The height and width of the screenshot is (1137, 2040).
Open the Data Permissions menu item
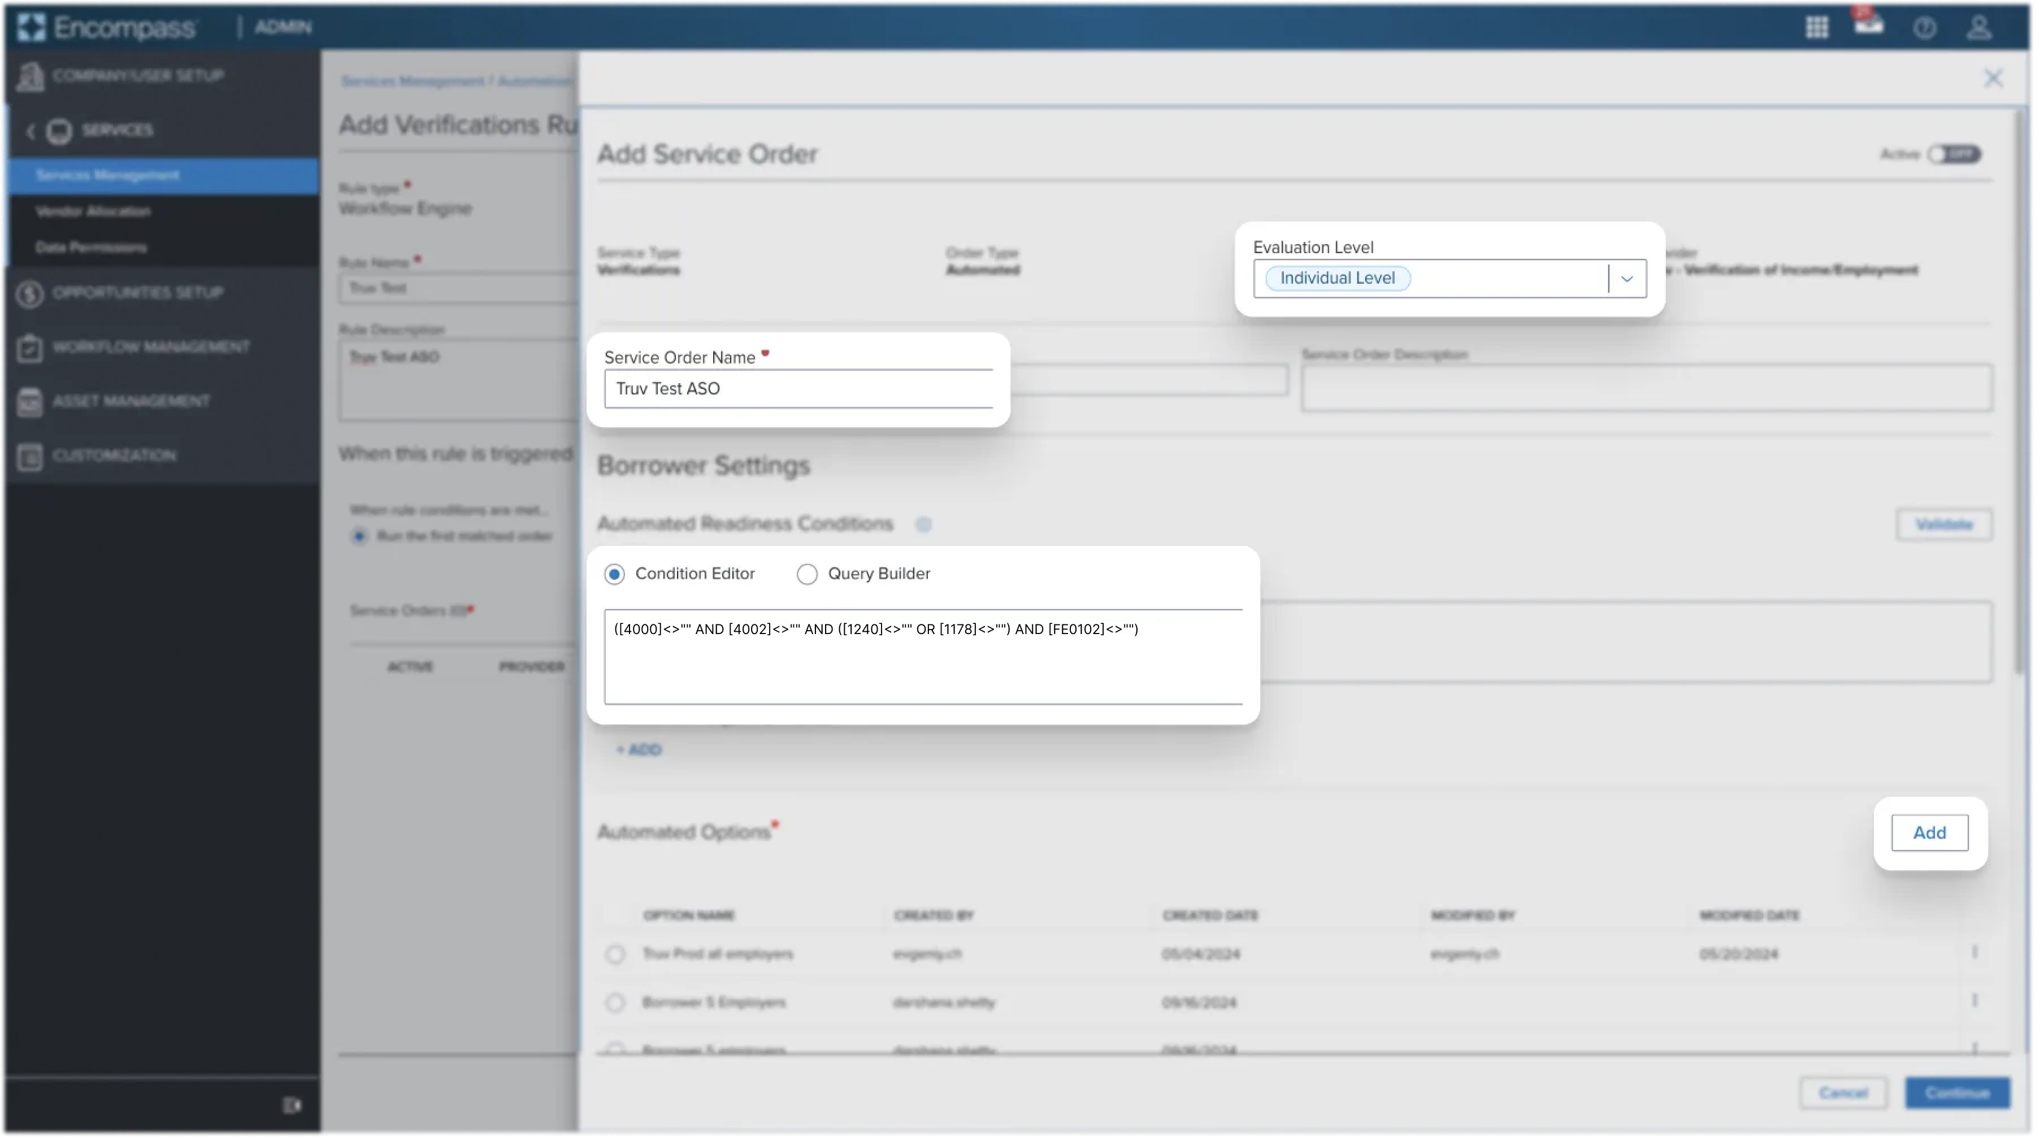pyautogui.click(x=91, y=248)
